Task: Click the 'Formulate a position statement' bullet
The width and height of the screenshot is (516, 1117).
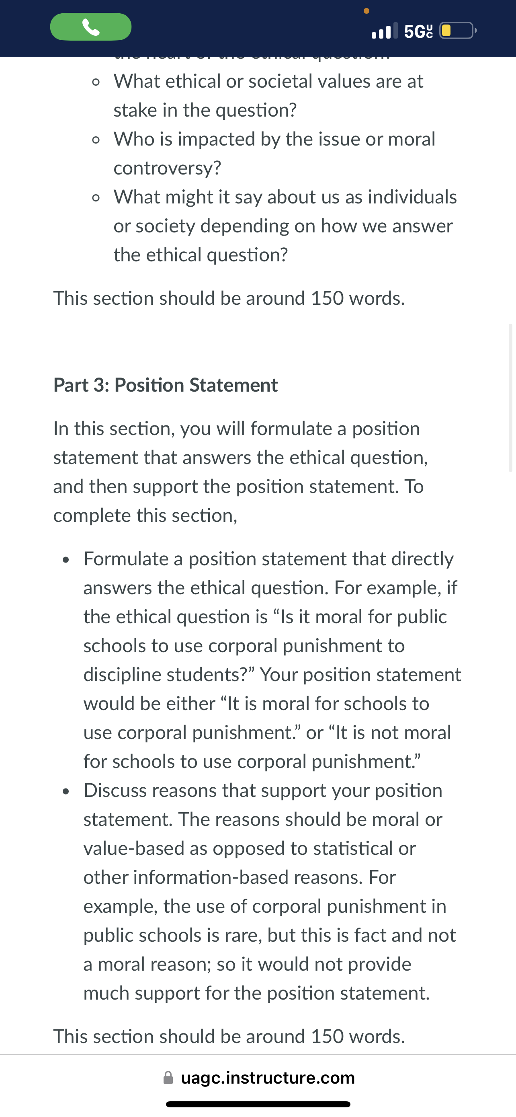Action: click(x=272, y=660)
